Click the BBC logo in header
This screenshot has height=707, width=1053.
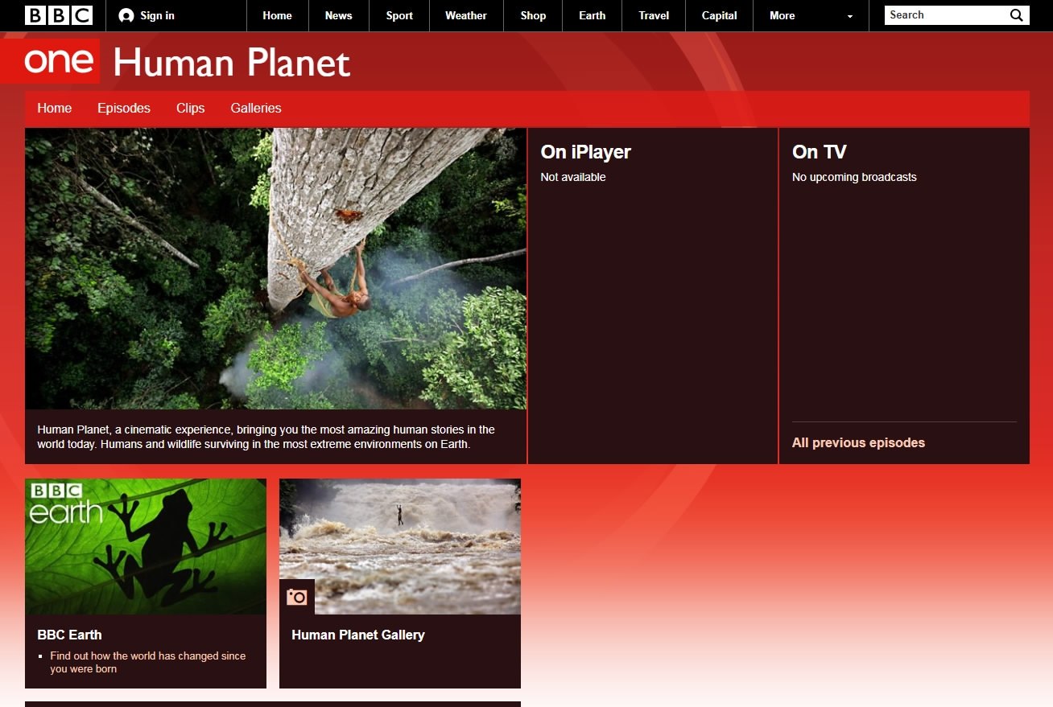coord(59,15)
